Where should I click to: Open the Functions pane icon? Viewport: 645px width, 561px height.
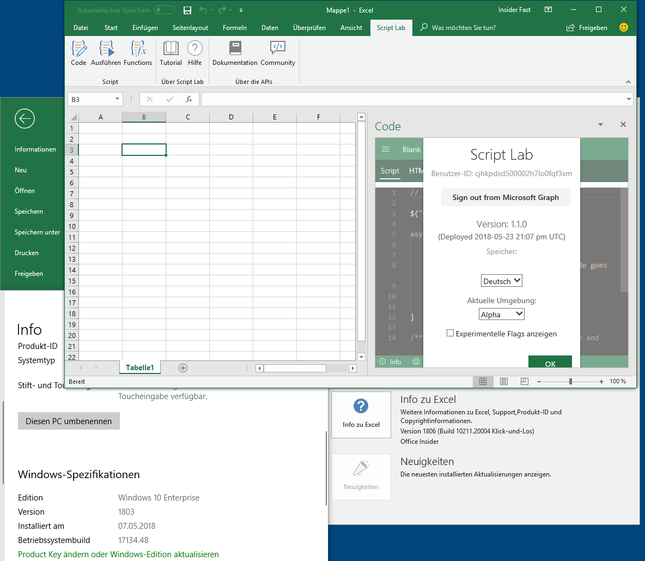pyautogui.click(x=138, y=52)
